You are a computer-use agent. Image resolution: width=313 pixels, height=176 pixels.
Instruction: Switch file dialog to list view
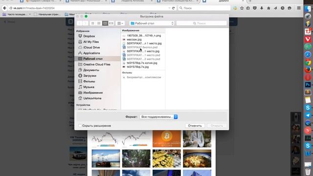tap(99, 23)
